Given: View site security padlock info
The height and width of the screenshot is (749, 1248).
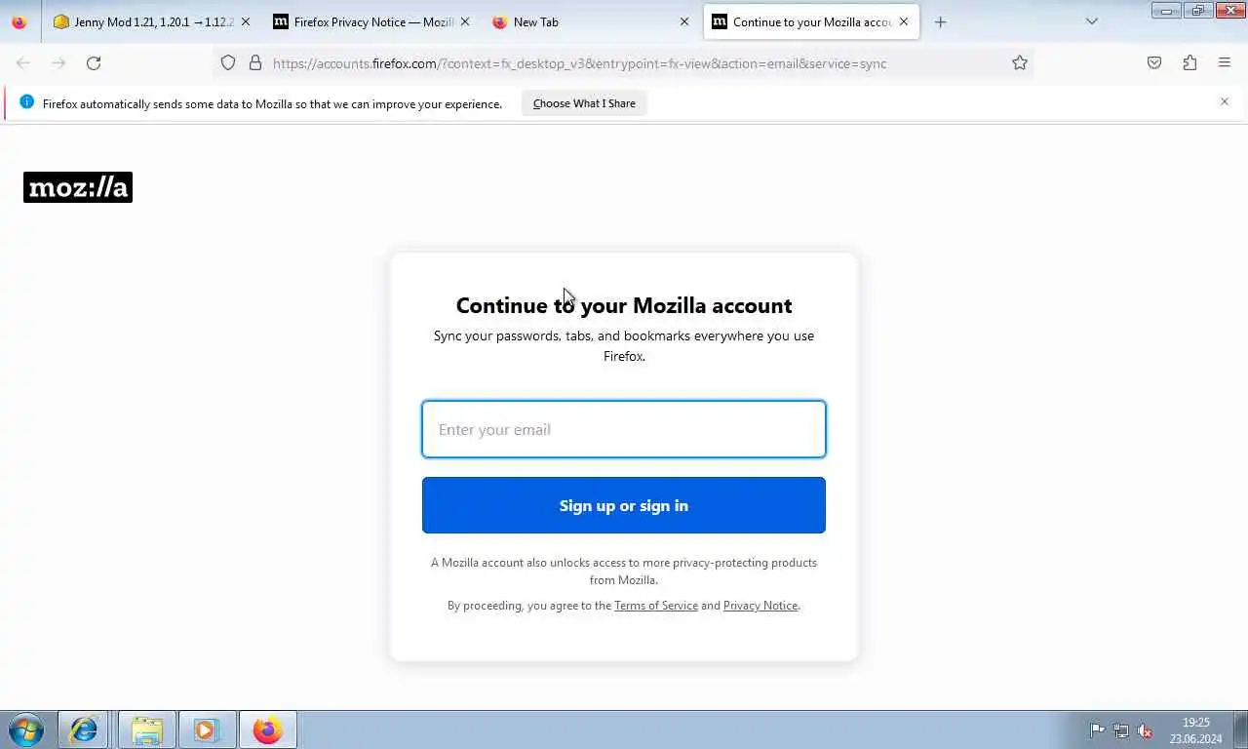Looking at the screenshot, I should [x=255, y=63].
